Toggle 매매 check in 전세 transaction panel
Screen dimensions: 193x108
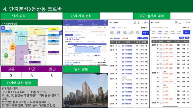click(x=154, y=27)
